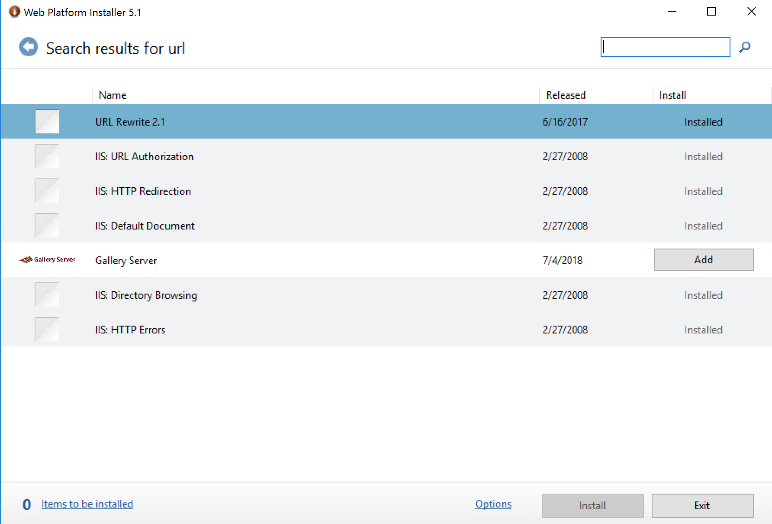The height and width of the screenshot is (524, 772).
Task: View Items to be installed
Action: click(87, 504)
